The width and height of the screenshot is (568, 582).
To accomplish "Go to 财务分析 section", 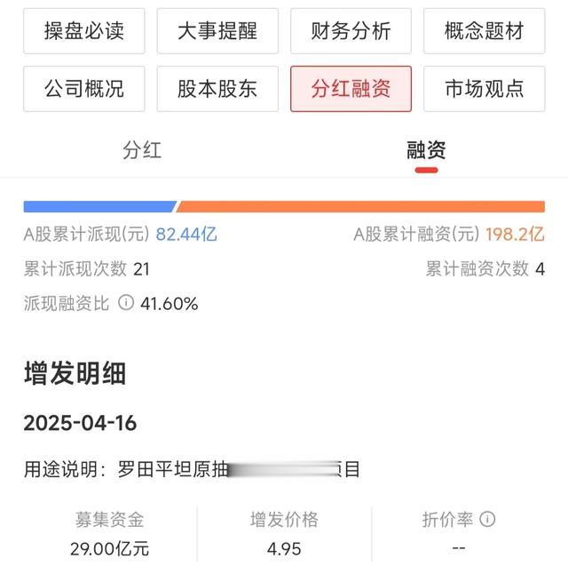I will 351,32.
